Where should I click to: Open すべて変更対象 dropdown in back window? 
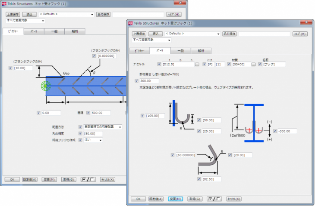25,20
